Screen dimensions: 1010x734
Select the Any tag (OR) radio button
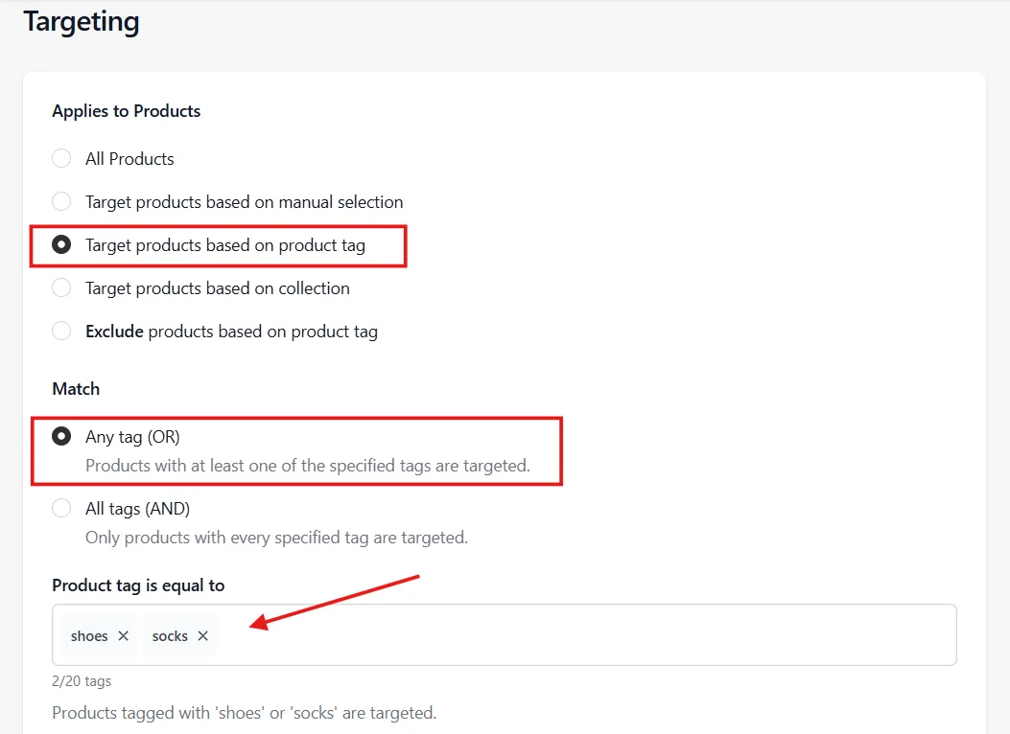(61, 436)
